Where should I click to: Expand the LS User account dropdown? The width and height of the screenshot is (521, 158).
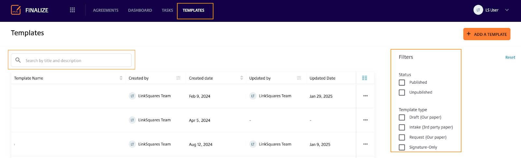point(507,10)
